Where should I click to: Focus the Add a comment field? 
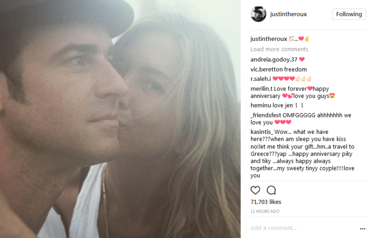tap(304, 228)
